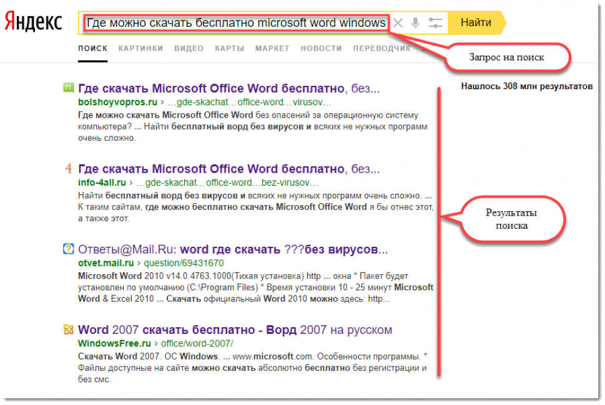Click snippet starting Скачать Word 2007. ОС Windows

[x=253, y=368]
